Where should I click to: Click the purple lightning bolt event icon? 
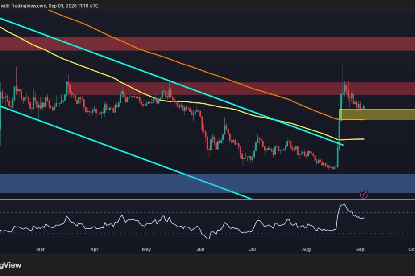(x=364, y=195)
